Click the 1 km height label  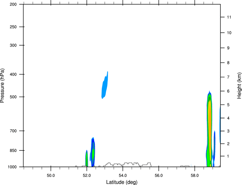click(x=228, y=156)
